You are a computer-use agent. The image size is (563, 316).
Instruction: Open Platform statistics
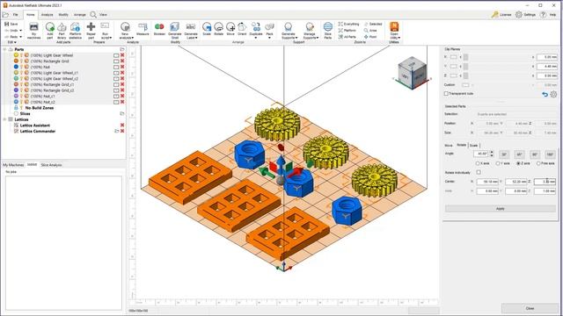click(x=75, y=30)
